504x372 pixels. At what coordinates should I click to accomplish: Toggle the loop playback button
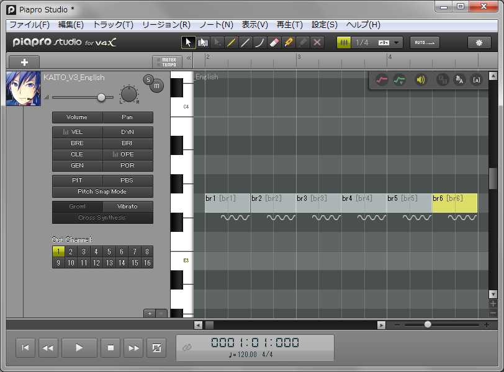point(156,348)
